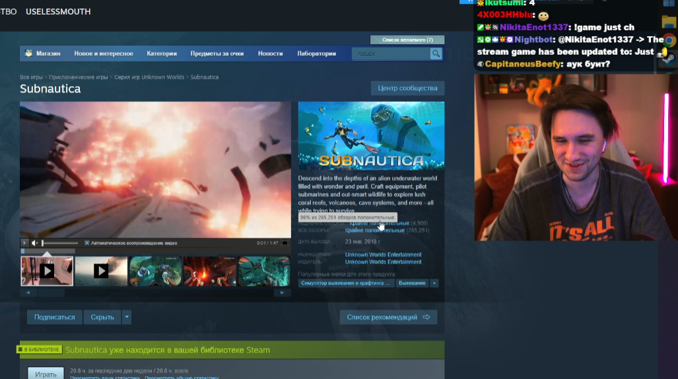Click video time 0:01 / 1:47

click(267, 243)
